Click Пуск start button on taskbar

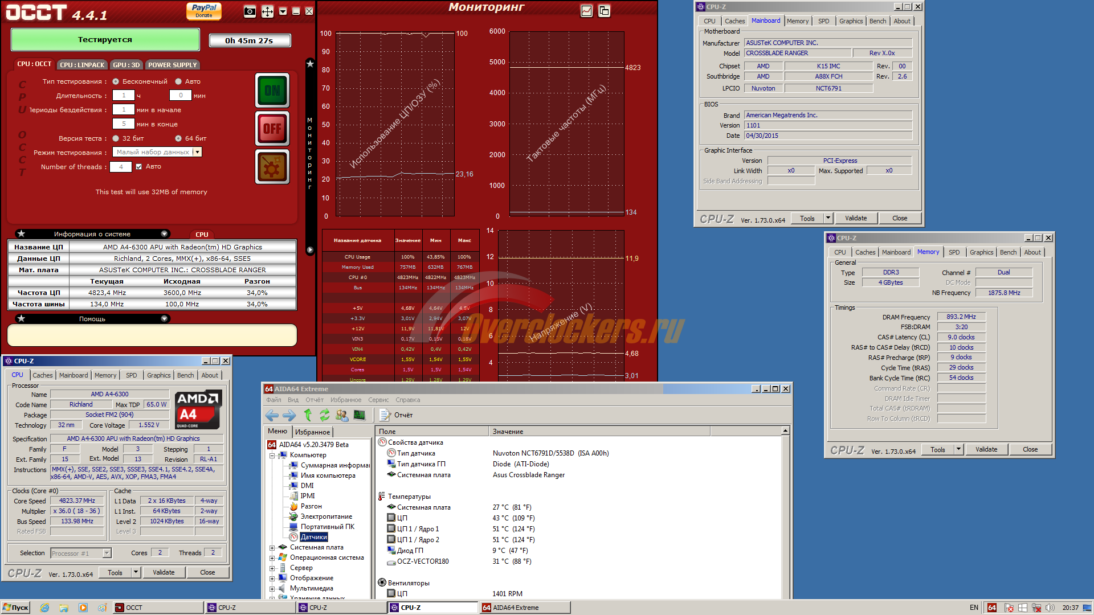click(x=15, y=608)
